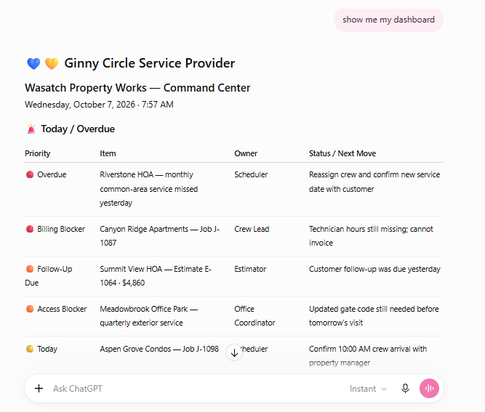485x412 pixels.
Task: Open the Instant model dropdown
Action: [x=368, y=389]
